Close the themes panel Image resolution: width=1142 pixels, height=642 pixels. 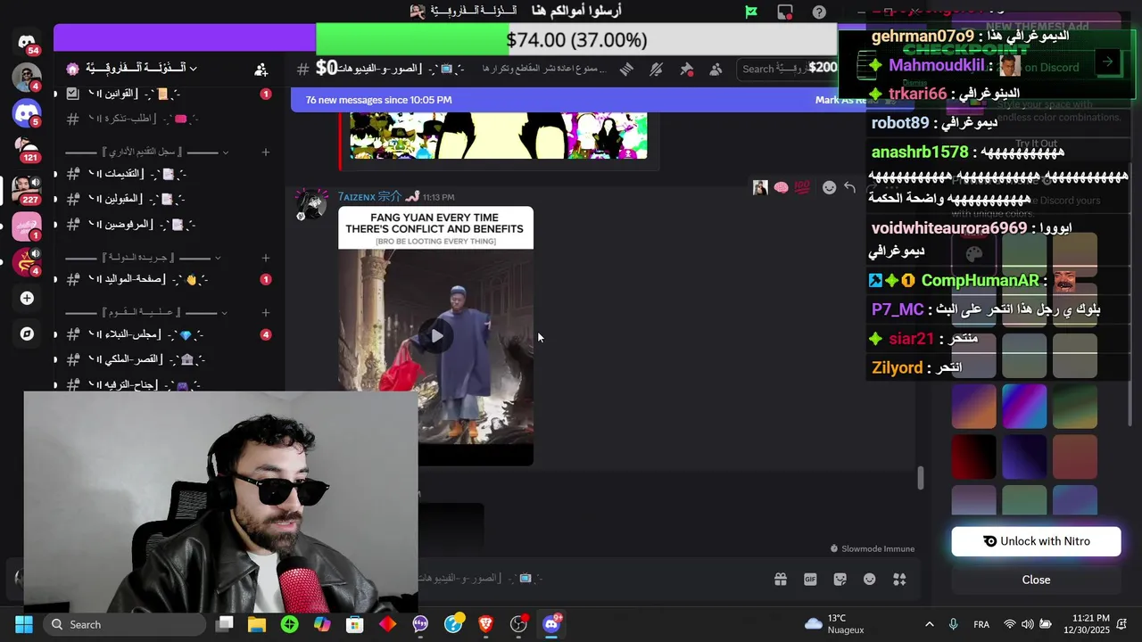(1036, 580)
